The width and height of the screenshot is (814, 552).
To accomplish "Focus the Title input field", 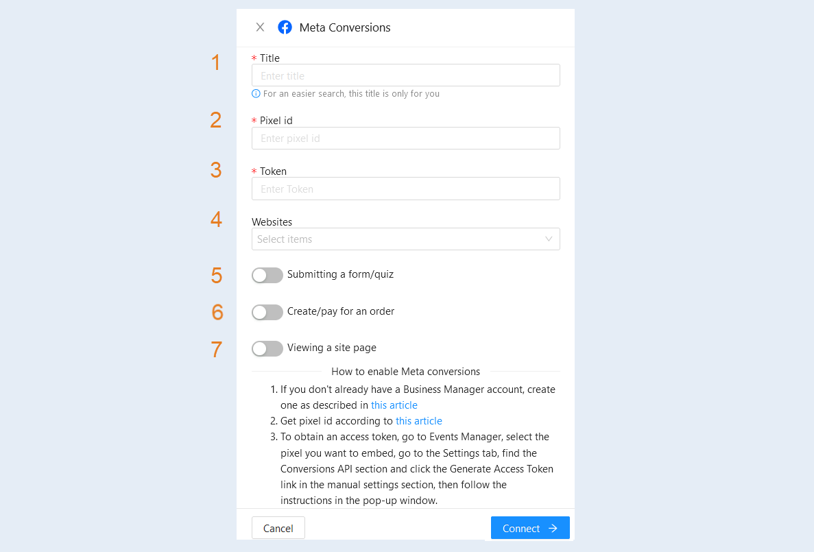I will (405, 75).
